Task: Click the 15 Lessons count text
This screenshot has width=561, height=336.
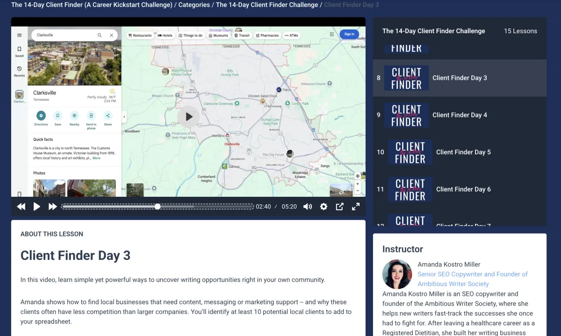Action: coord(520,31)
